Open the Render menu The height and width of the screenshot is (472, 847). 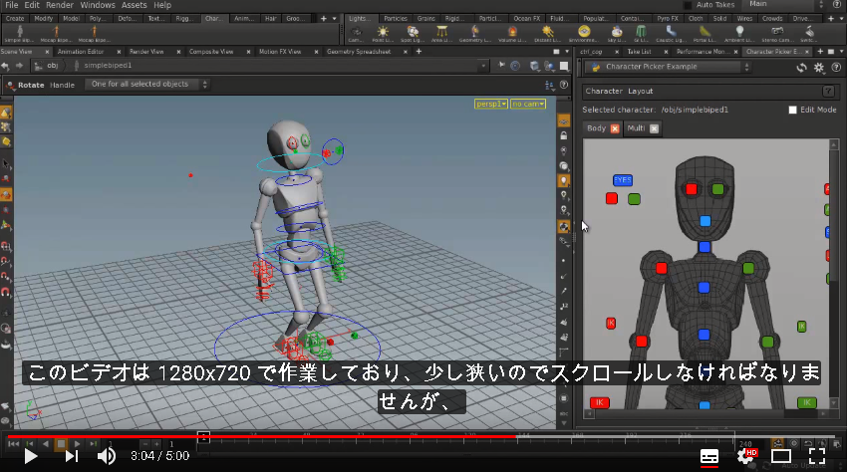point(60,5)
